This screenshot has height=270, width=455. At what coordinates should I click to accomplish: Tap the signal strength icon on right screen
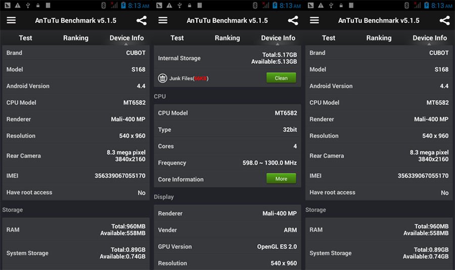click(417, 5)
